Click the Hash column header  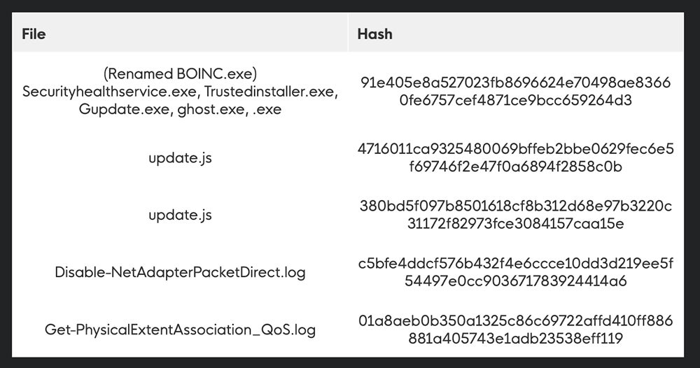point(374,34)
